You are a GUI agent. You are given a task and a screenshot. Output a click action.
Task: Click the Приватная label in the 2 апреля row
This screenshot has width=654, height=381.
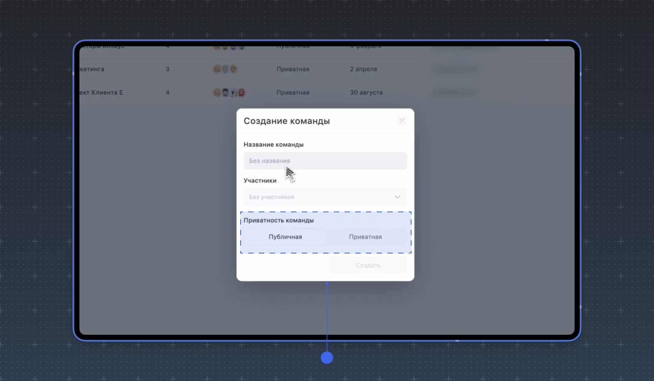pos(293,69)
